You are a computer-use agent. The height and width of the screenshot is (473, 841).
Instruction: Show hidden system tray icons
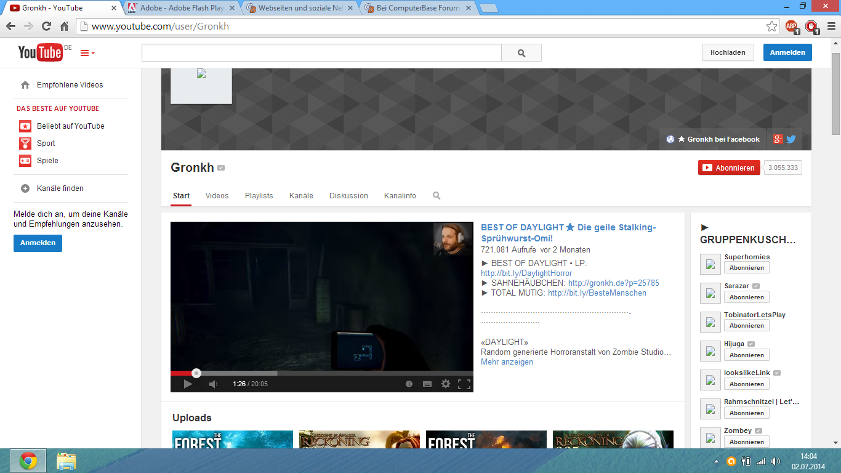click(x=716, y=461)
